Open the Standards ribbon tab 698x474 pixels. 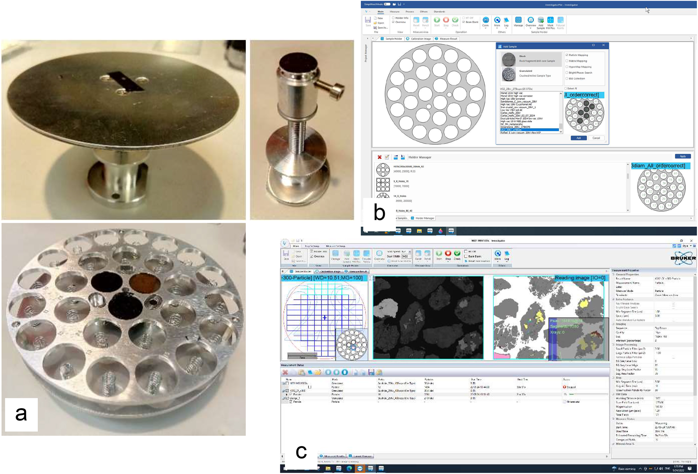(x=440, y=12)
